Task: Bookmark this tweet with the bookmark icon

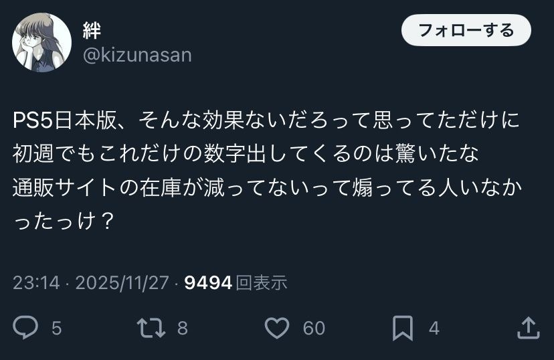Action: click(x=402, y=327)
